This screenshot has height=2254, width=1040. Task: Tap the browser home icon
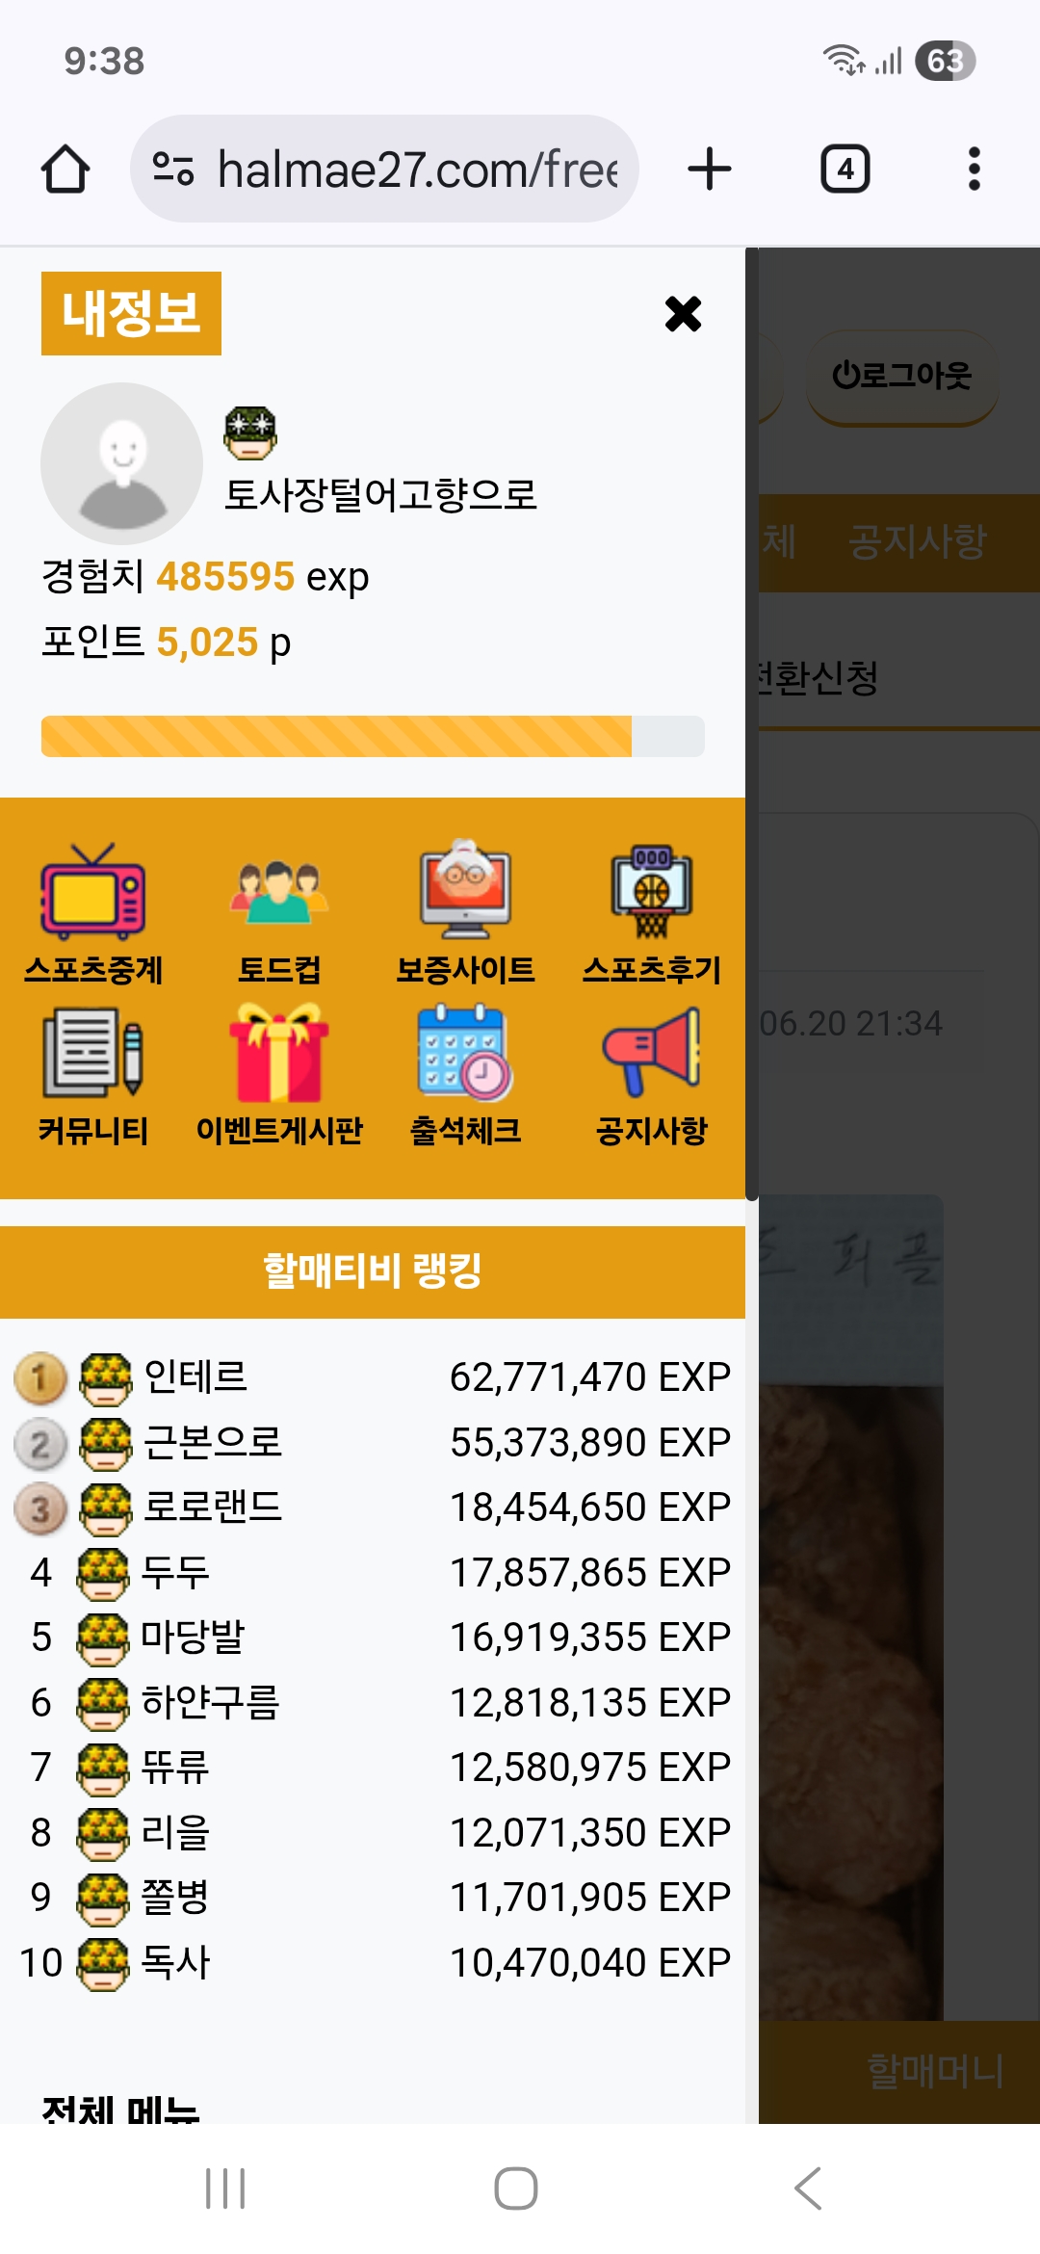[x=65, y=170]
